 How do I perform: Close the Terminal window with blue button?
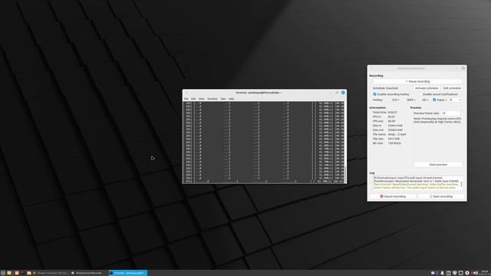pos(343,93)
